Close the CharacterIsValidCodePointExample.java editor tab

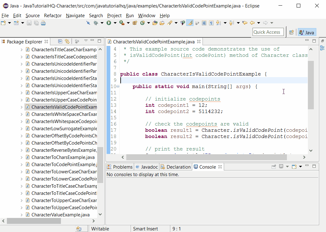click(x=199, y=42)
